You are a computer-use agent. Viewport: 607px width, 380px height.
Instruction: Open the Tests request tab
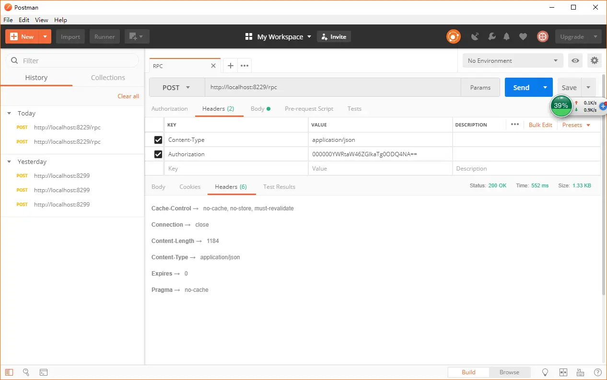354,109
